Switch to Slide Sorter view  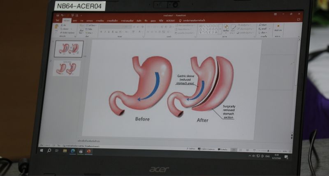241,150
